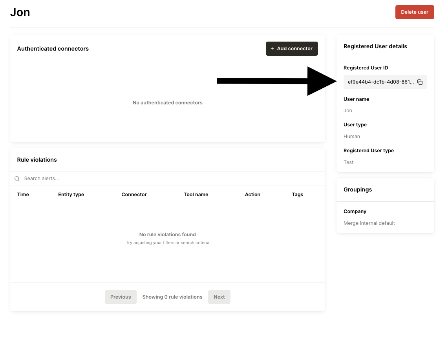Select the Tool name column header

196,194
